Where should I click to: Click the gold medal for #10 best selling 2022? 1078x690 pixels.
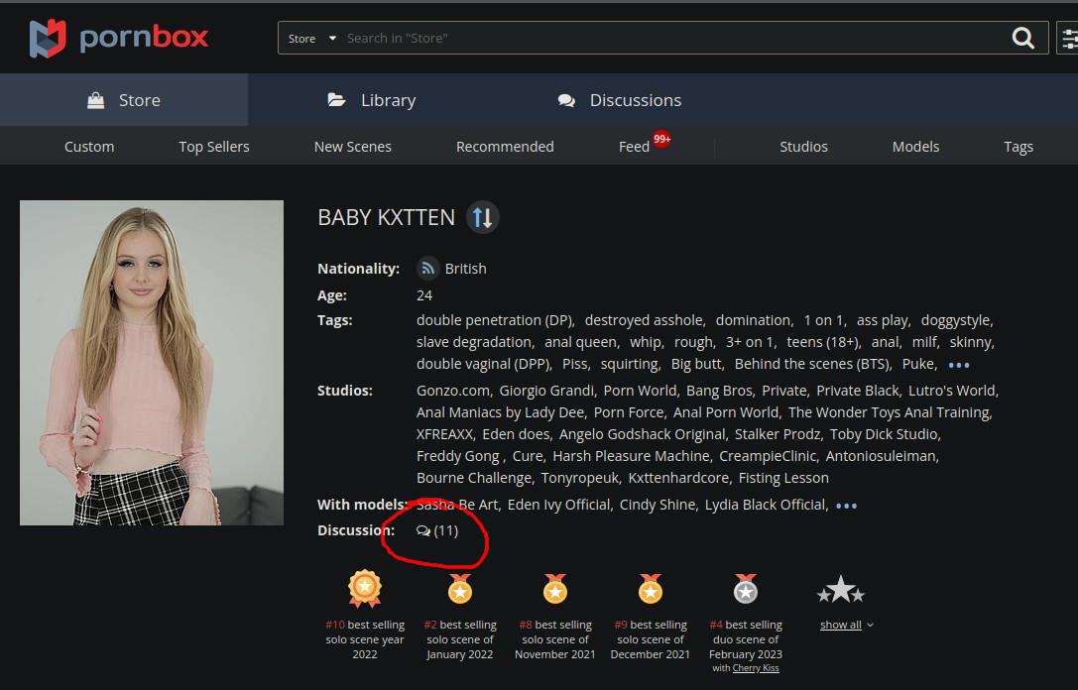pyautogui.click(x=365, y=589)
